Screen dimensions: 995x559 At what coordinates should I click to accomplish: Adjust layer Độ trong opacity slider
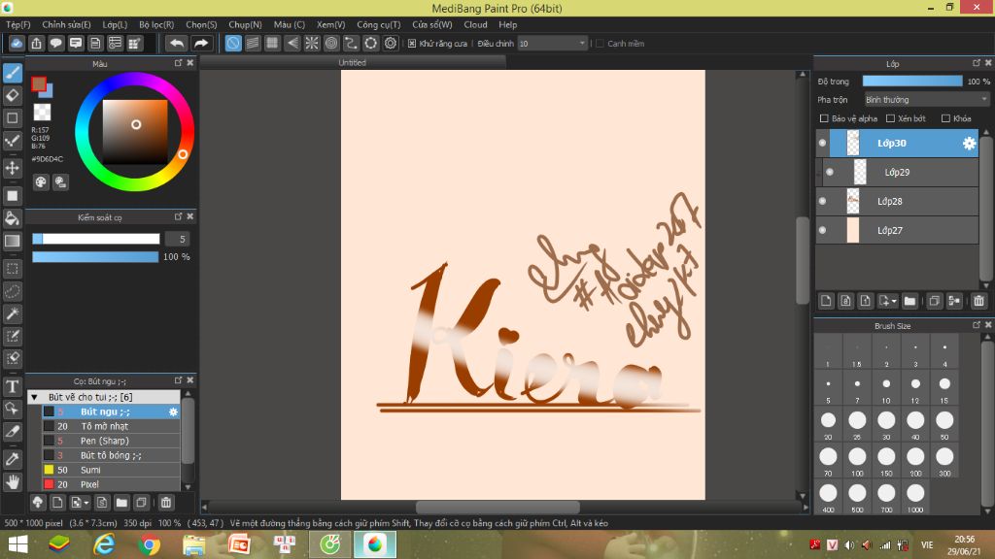911,82
